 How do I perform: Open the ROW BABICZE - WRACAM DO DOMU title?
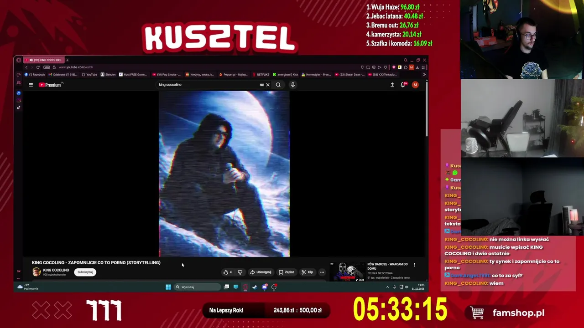pyautogui.click(x=388, y=266)
